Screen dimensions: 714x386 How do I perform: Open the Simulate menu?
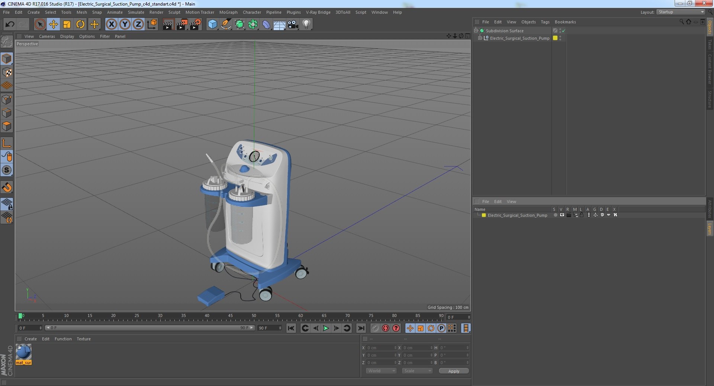point(136,12)
